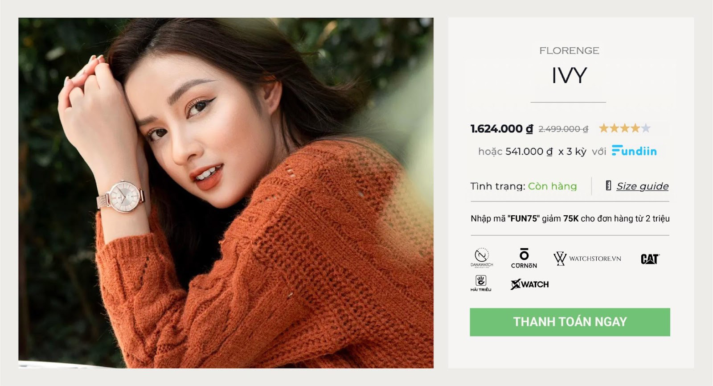Viewport: 713px width, 386px height.
Task: Click the first gold rating star
Action: 604,128
